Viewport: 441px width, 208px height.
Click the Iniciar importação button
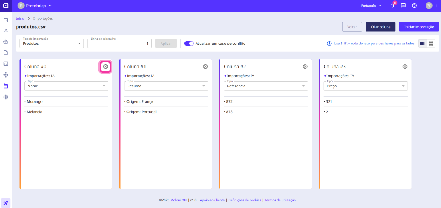coord(419,27)
